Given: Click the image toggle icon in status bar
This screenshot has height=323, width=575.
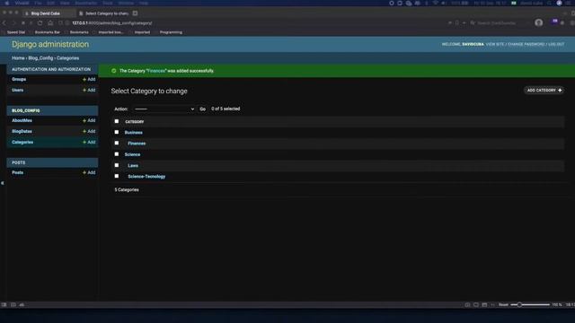Looking at the screenshot, I should 484,305.
